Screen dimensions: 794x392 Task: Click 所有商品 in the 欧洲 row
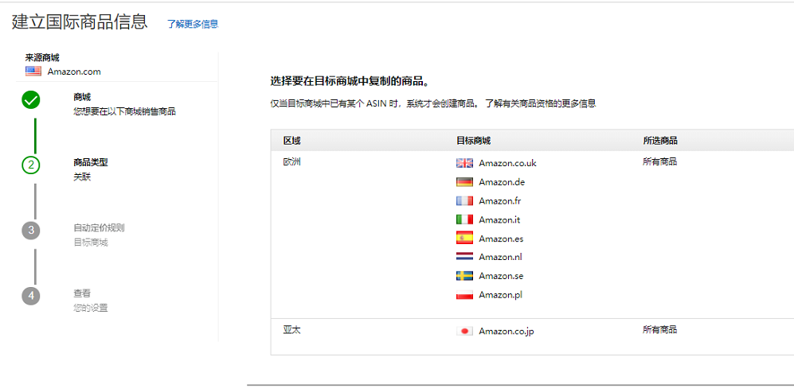(660, 162)
